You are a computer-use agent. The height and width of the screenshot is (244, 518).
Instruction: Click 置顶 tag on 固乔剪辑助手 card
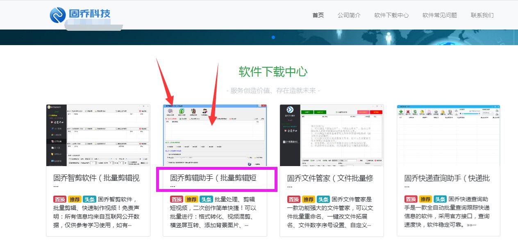click(177, 199)
